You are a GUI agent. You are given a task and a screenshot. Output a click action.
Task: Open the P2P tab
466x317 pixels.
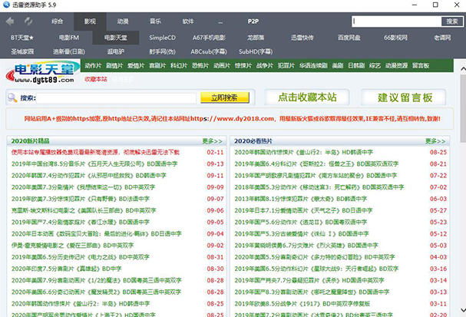pos(253,21)
